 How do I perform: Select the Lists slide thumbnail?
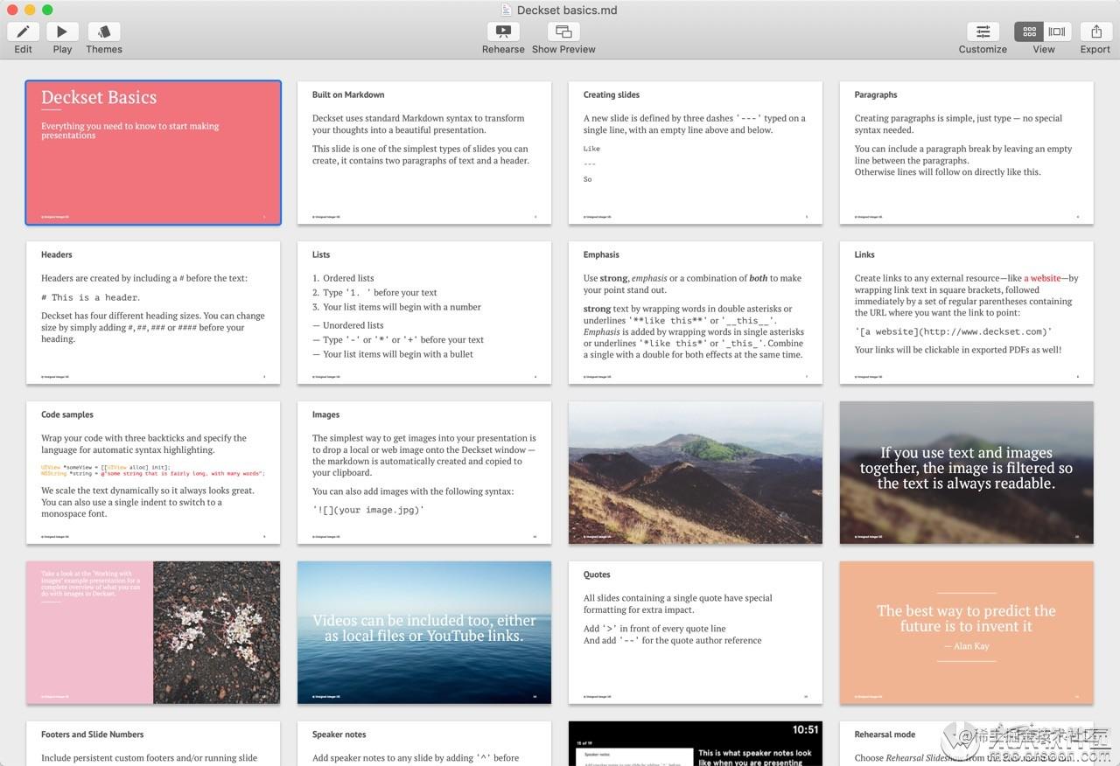424,313
